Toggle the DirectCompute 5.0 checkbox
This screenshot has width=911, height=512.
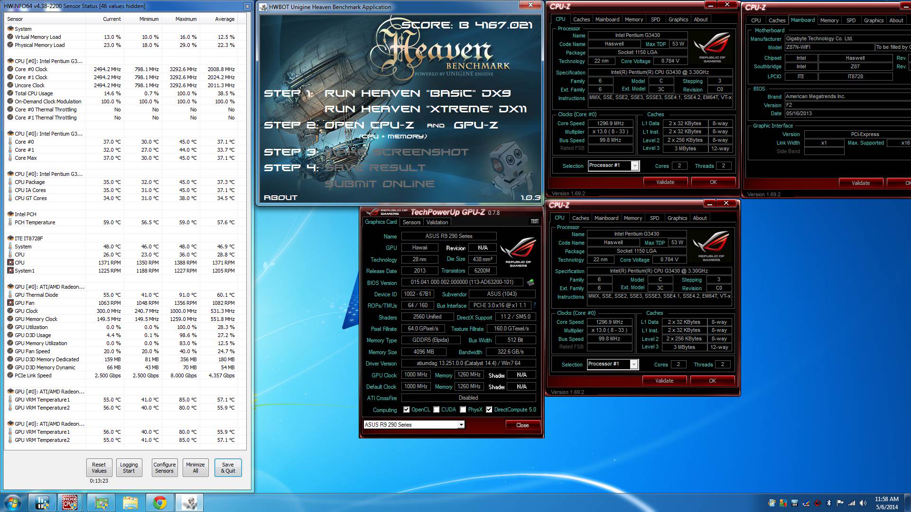pos(489,410)
